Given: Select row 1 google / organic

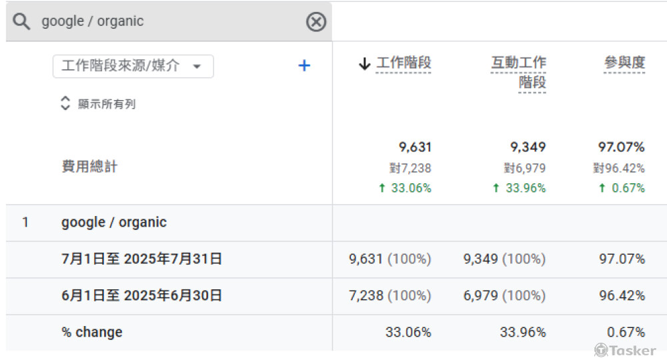Looking at the screenshot, I should 114,223.
